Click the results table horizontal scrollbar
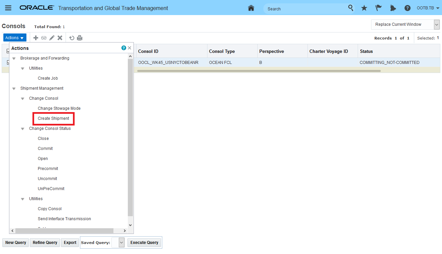 (259, 71)
